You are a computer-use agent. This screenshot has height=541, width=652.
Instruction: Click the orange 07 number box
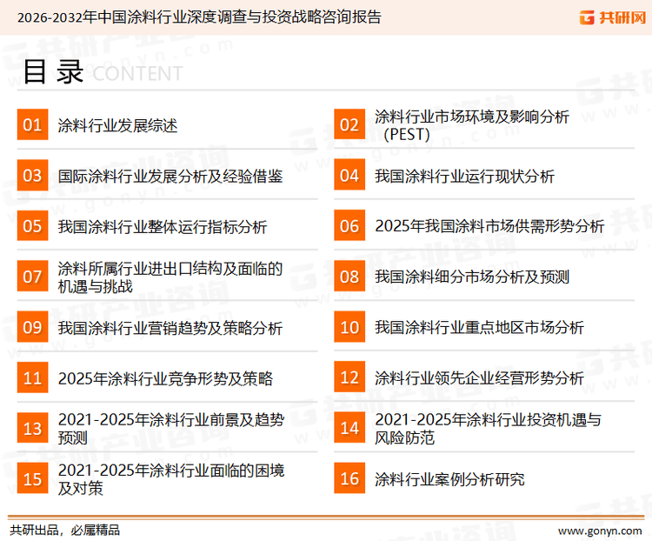pyautogui.click(x=32, y=276)
